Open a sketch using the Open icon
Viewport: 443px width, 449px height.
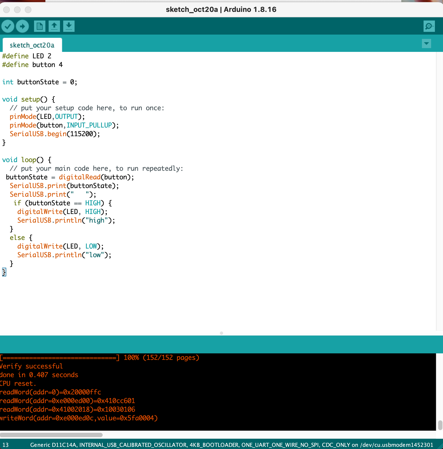click(54, 26)
